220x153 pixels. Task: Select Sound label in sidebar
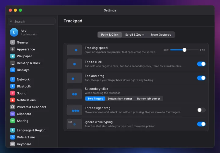click(x=22, y=93)
